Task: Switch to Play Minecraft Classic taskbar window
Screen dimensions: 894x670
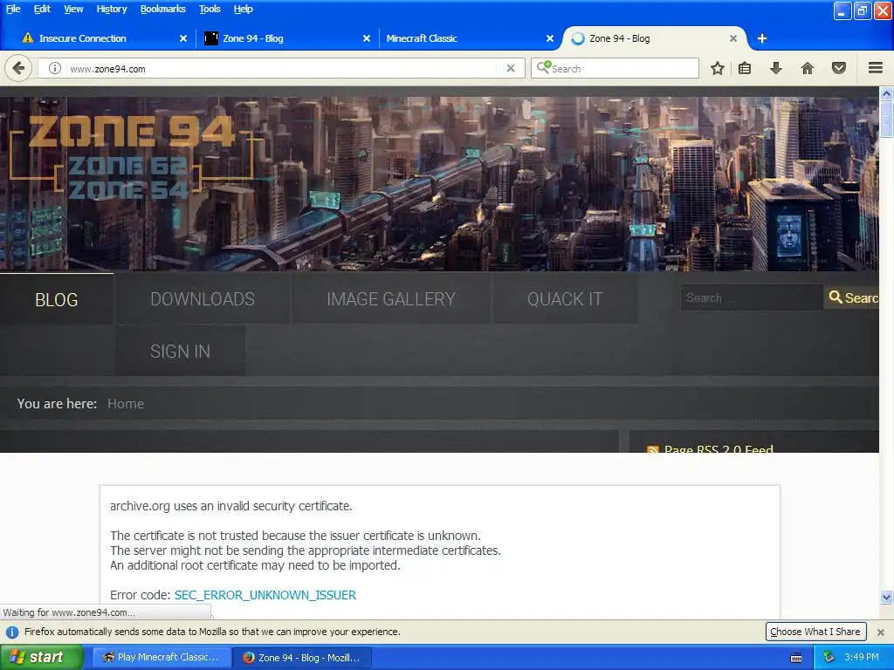Action: [162, 657]
